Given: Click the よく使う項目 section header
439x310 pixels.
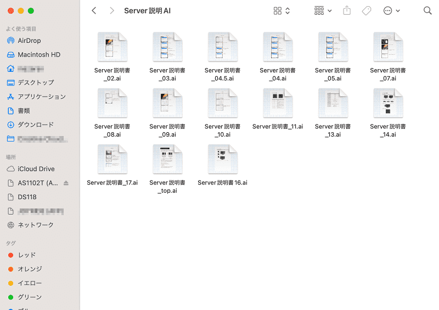Looking at the screenshot, I should pyautogui.click(x=21, y=29).
